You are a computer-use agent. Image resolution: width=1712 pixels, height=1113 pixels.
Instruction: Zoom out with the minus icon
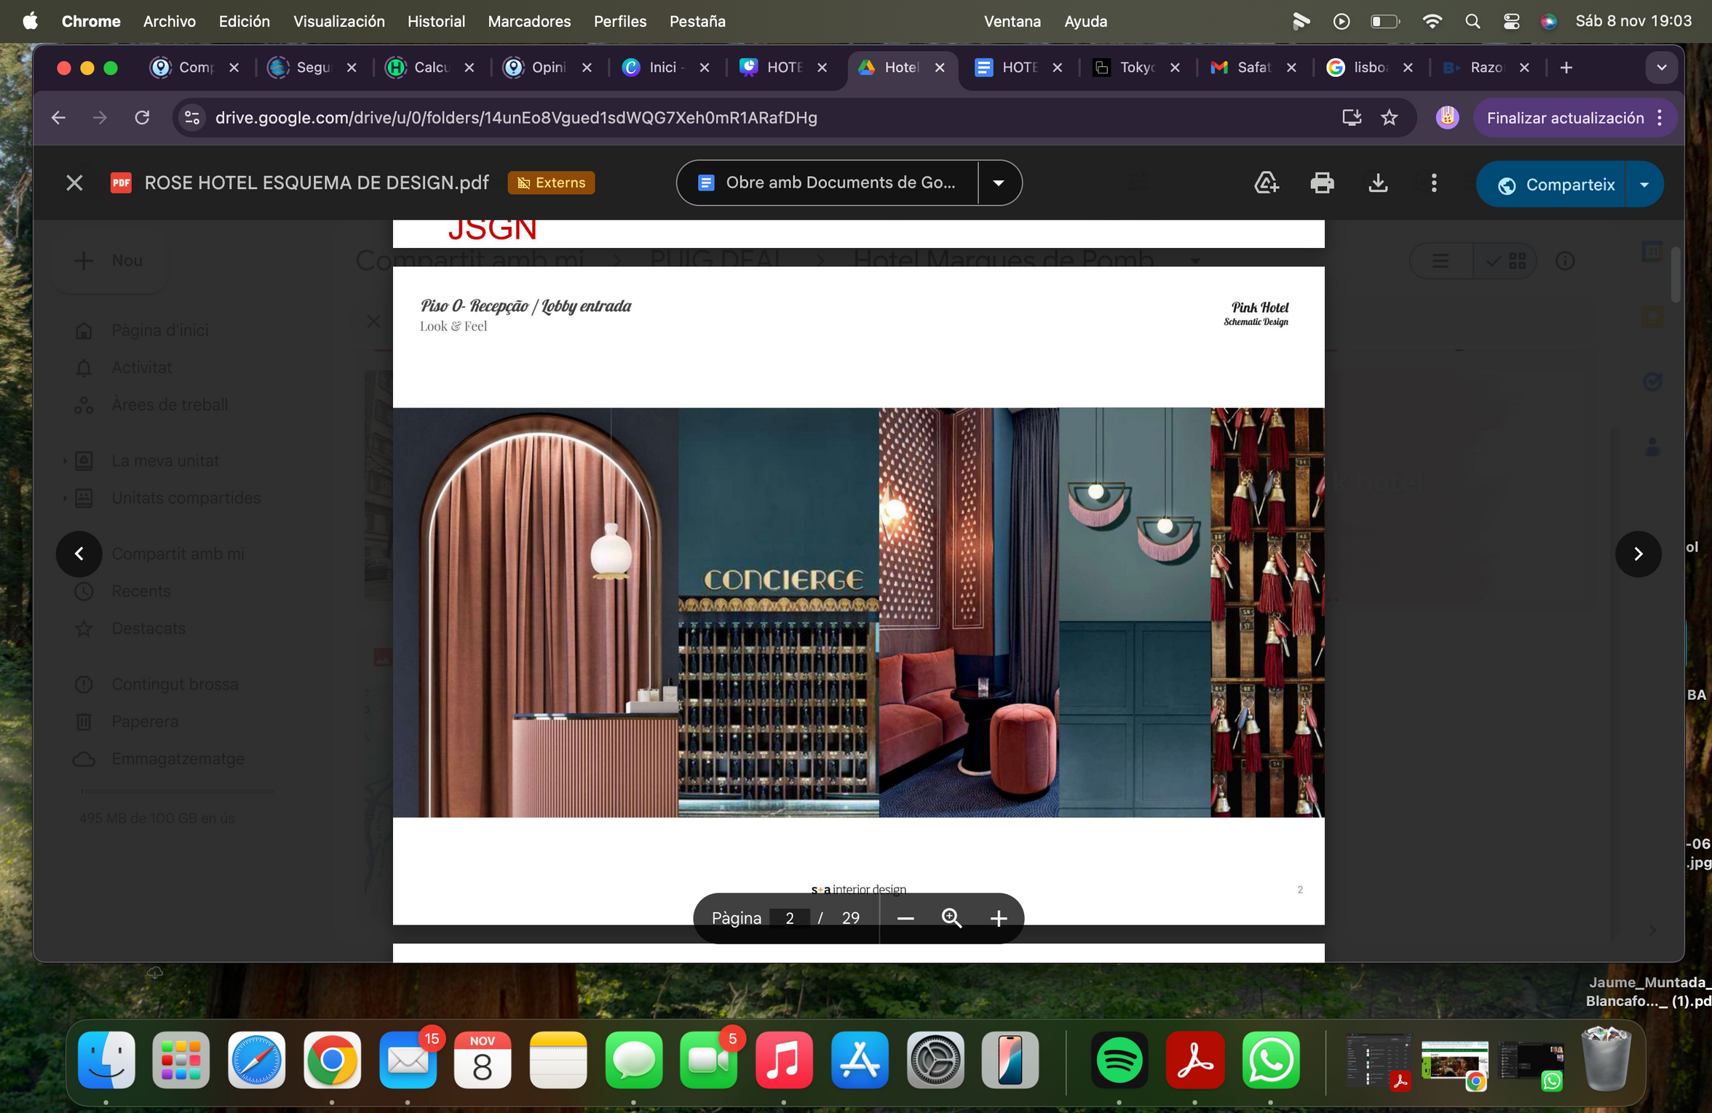[x=905, y=918]
